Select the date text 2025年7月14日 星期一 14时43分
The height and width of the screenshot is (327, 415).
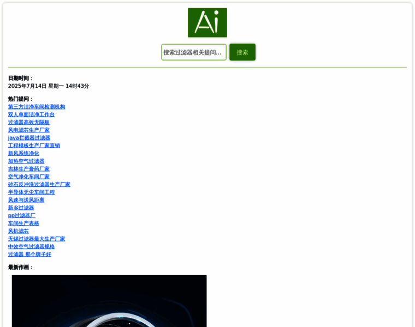click(x=49, y=86)
